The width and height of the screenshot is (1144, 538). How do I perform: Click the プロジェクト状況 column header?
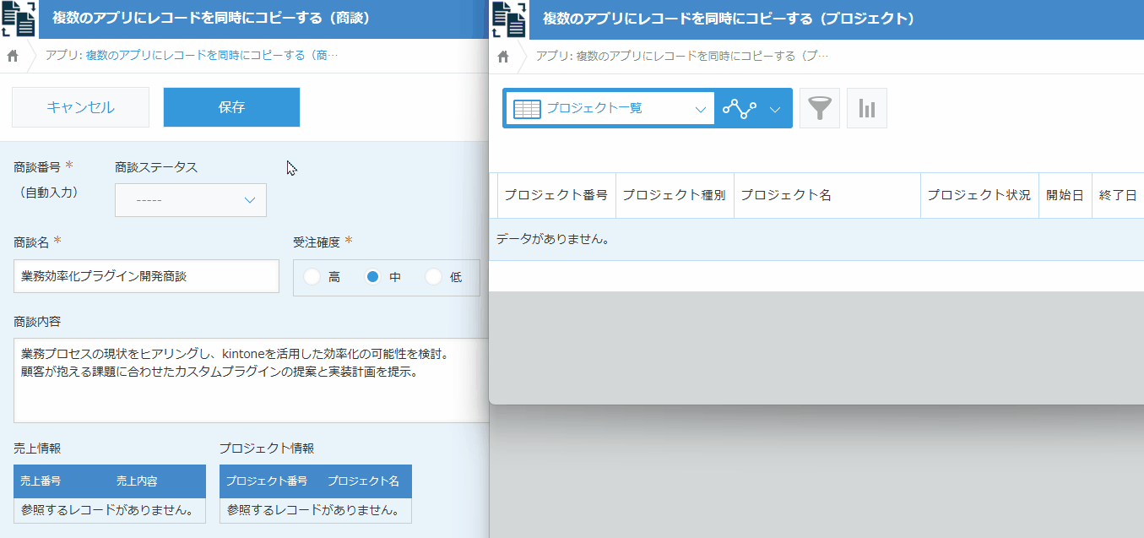(979, 195)
